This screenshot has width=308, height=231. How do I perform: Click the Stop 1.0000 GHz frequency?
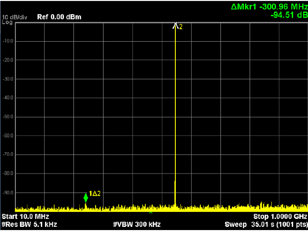[280, 217]
